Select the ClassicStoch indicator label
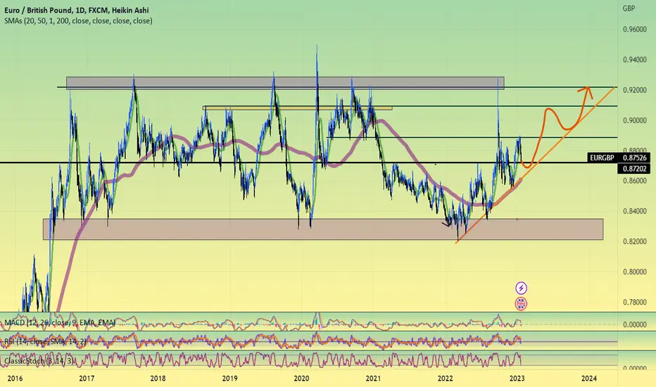656x387 pixels. click(39, 360)
